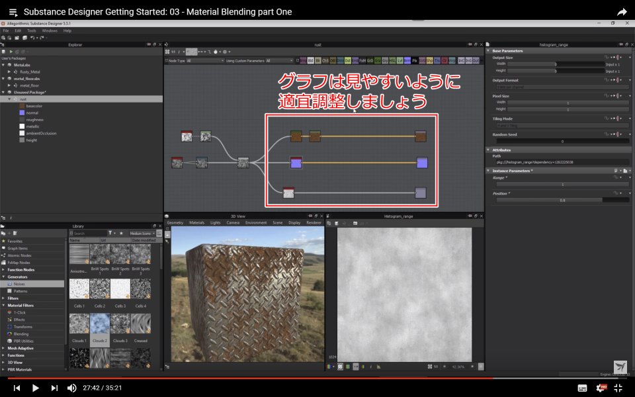Open the YouTube playlist queue icon

click(13, 12)
